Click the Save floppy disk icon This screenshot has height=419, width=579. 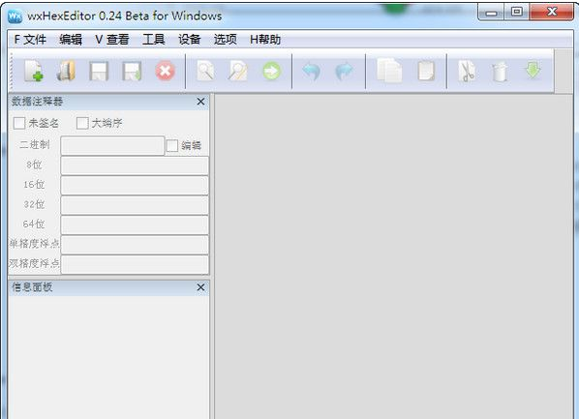pos(99,72)
